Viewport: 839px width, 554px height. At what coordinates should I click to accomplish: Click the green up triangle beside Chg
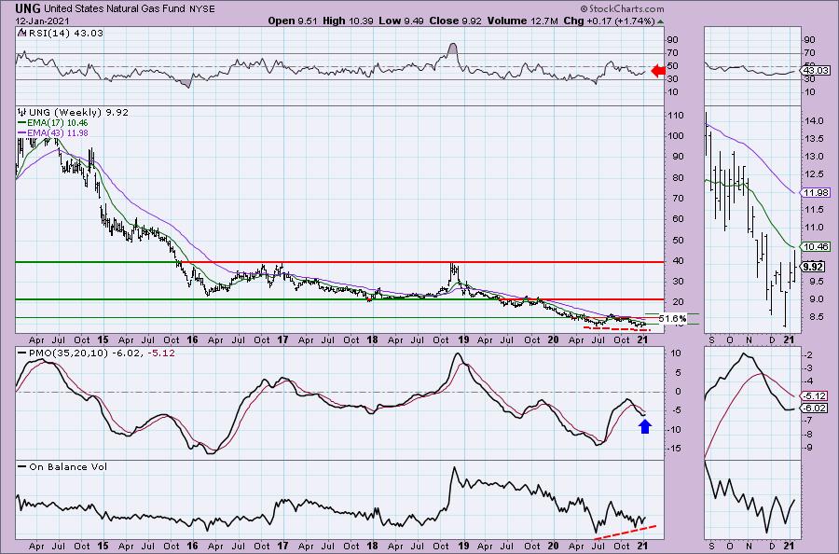coord(660,21)
